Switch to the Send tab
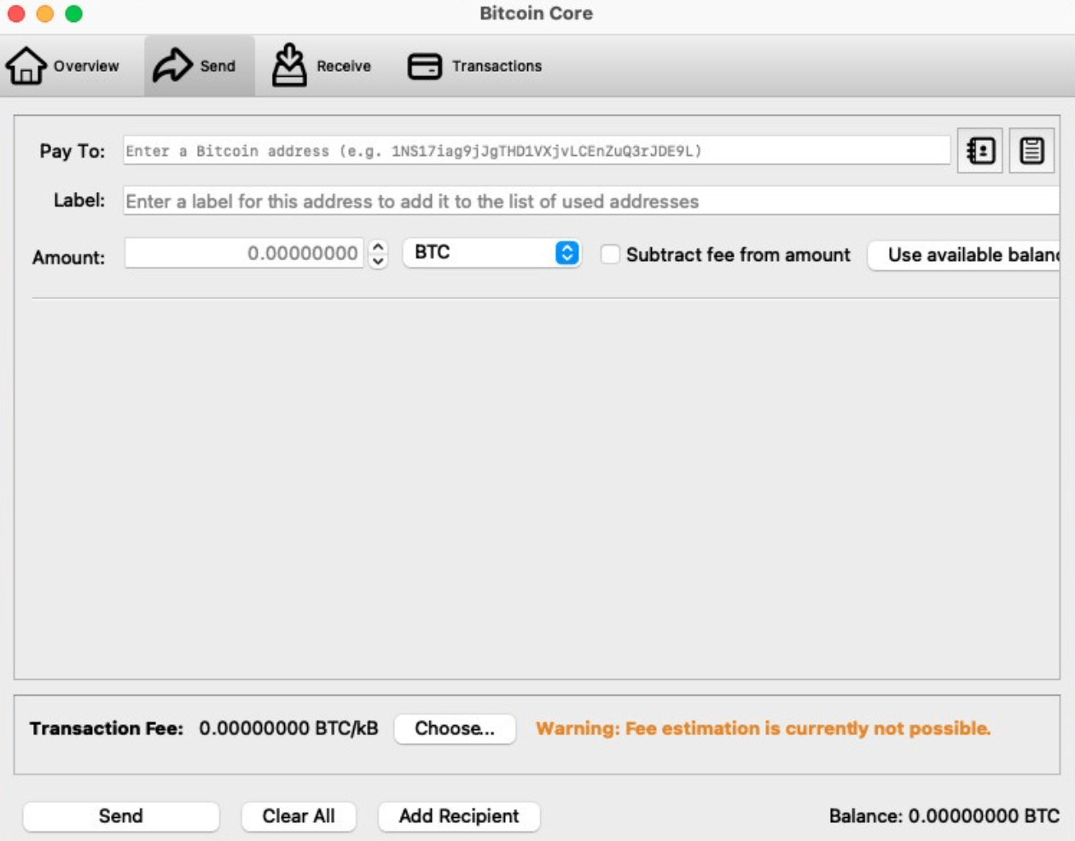This screenshot has width=1075, height=841. (199, 67)
